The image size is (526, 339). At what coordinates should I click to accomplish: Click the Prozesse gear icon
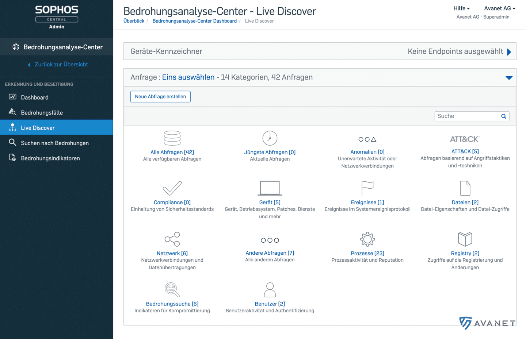click(367, 239)
